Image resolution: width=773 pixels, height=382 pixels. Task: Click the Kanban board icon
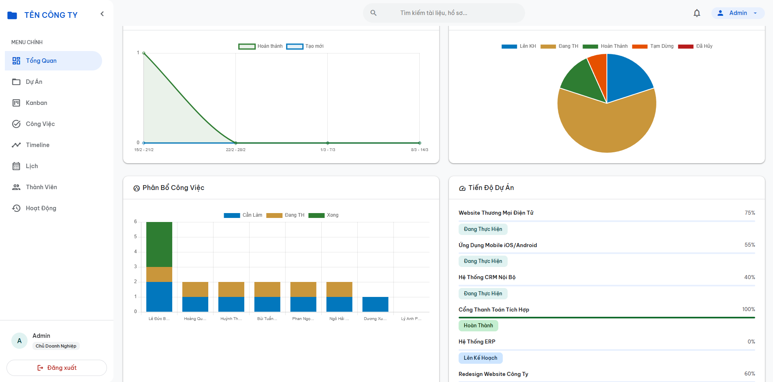[x=16, y=103]
